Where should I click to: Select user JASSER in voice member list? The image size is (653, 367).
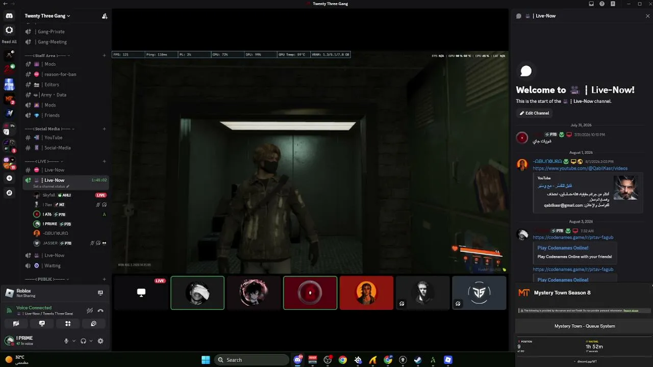pos(70,243)
